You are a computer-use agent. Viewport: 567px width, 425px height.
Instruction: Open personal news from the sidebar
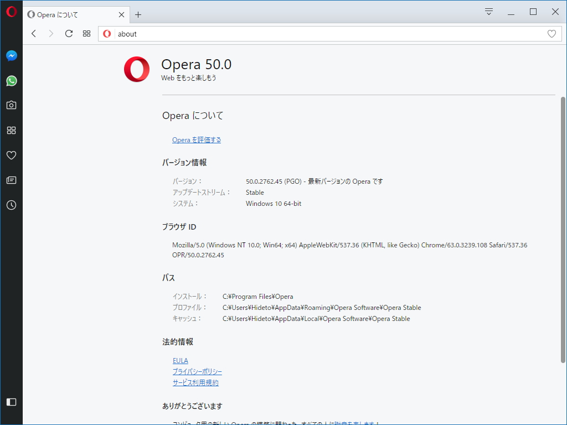[x=11, y=180]
